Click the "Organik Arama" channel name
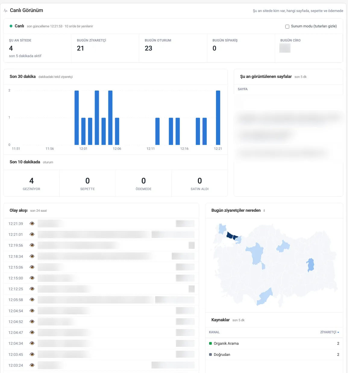 pos(226,343)
